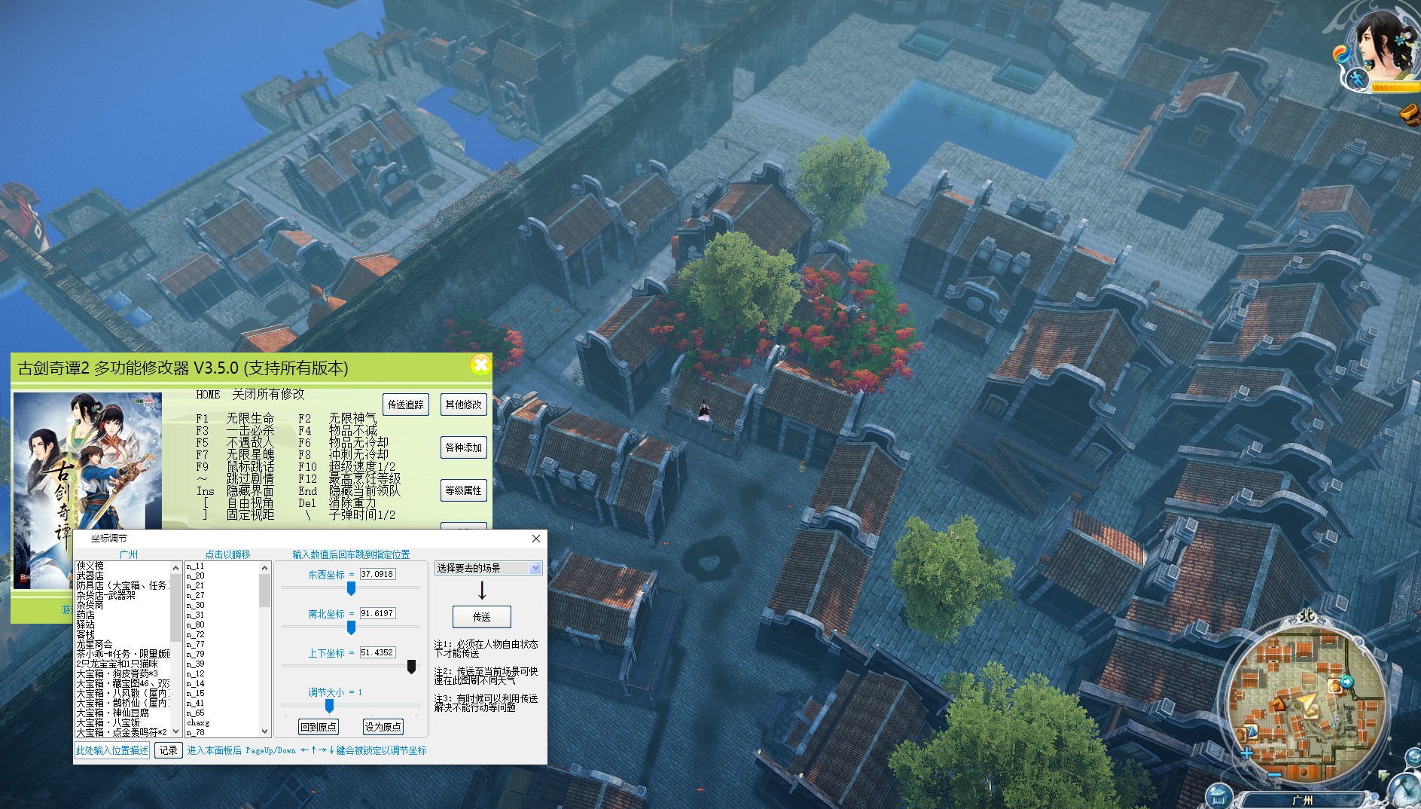Select n_77 in teleport list
1421x809 pixels.
(195, 644)
